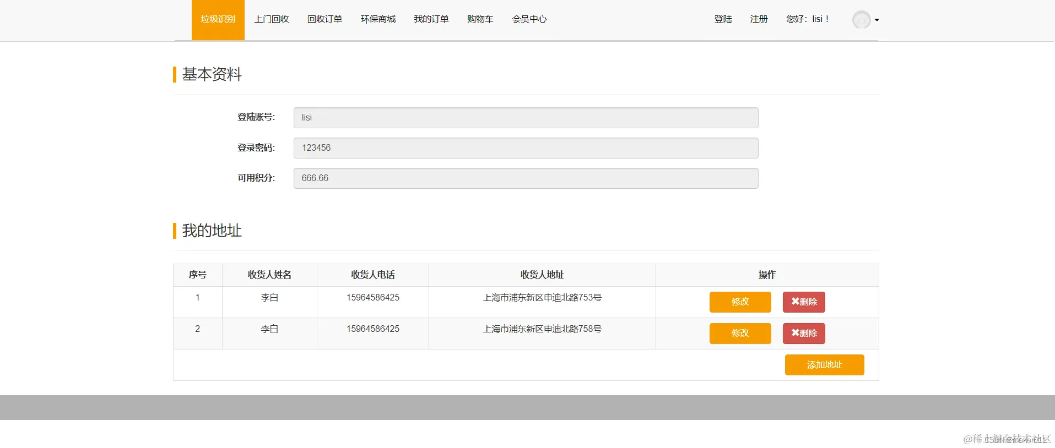Open 我的订单 menu item

coord(431,19)
